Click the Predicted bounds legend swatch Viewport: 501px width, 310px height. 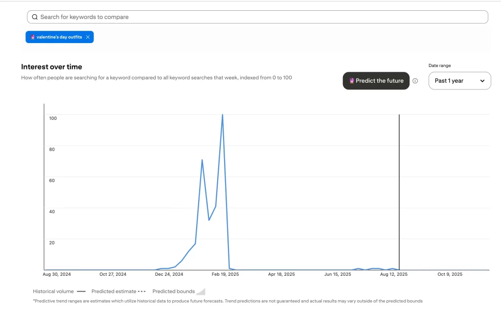coord(201,291)
